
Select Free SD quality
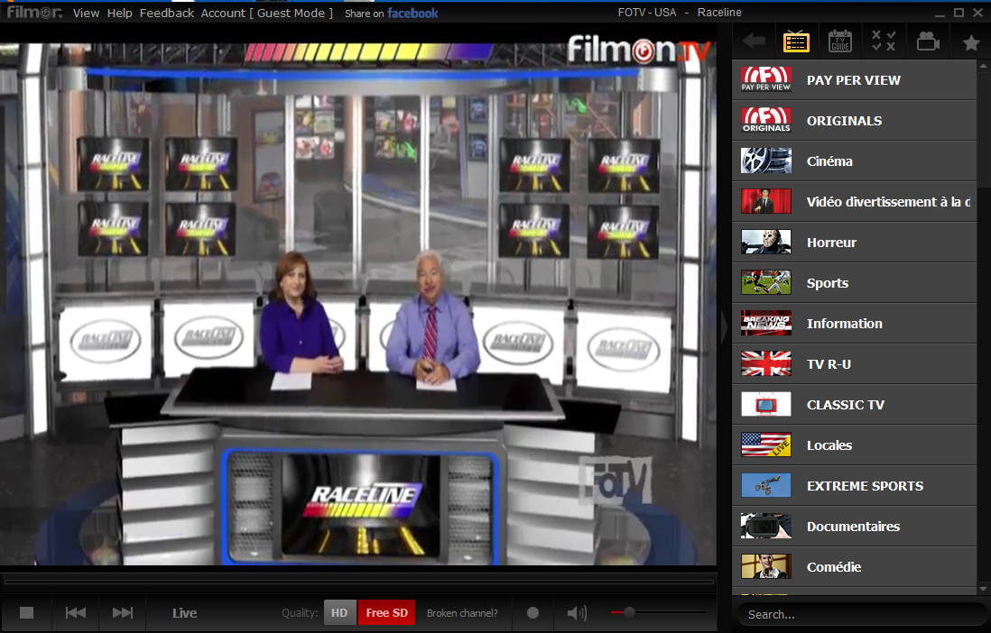[387, 613]
